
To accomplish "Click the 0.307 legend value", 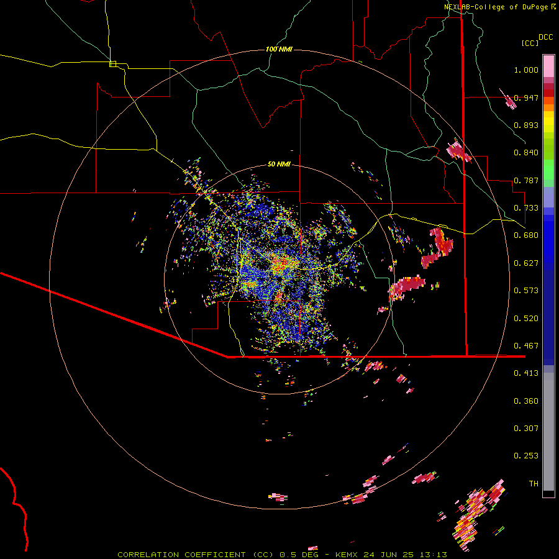I will [526, 429].
